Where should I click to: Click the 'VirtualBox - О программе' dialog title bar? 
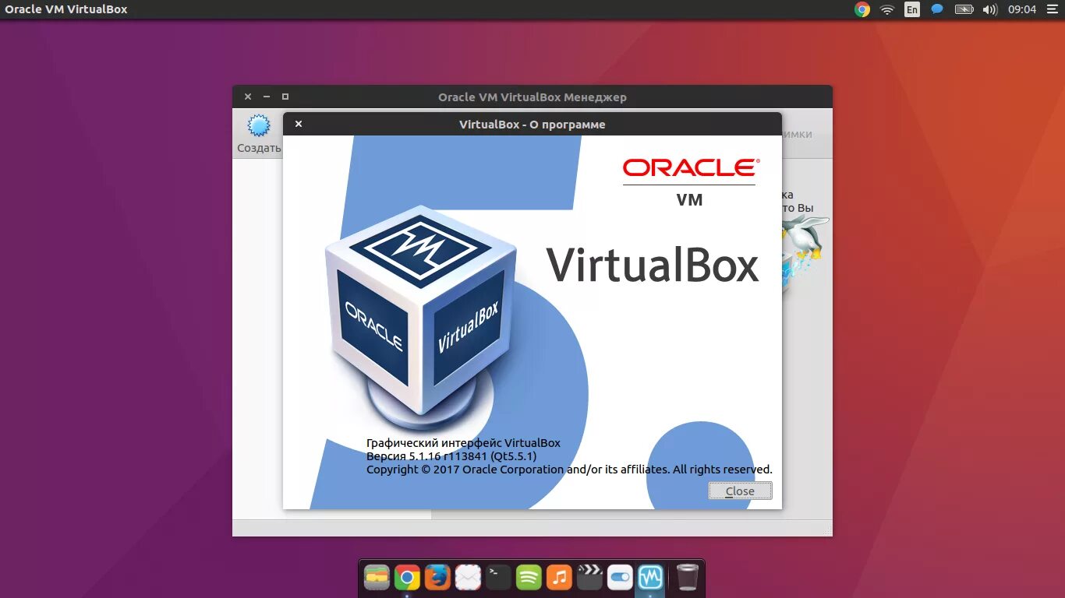pos(532,124)
